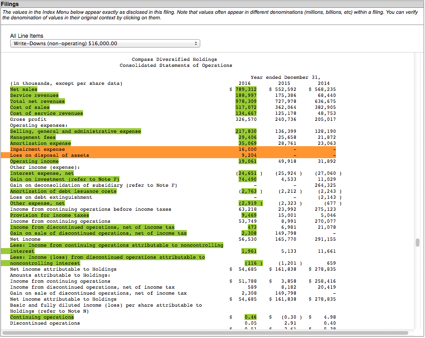Click the highlighted interest expense value 24,651
Viewport: 425px width, 338px height.
coord(247,173)
